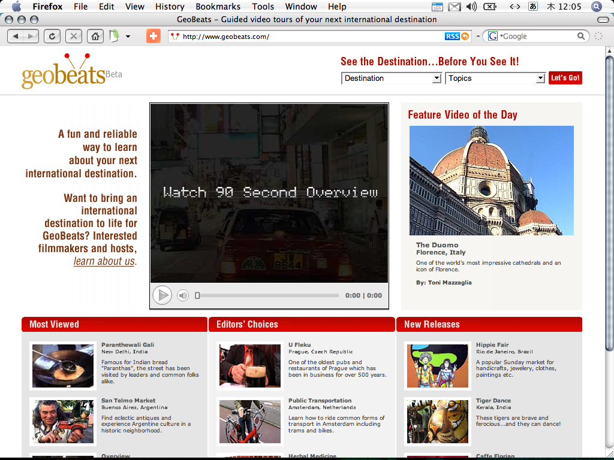The width and height of the screenshot is (614, 460).
Task: Click the RSS feed icon in address bar
Action: point(452,37)
